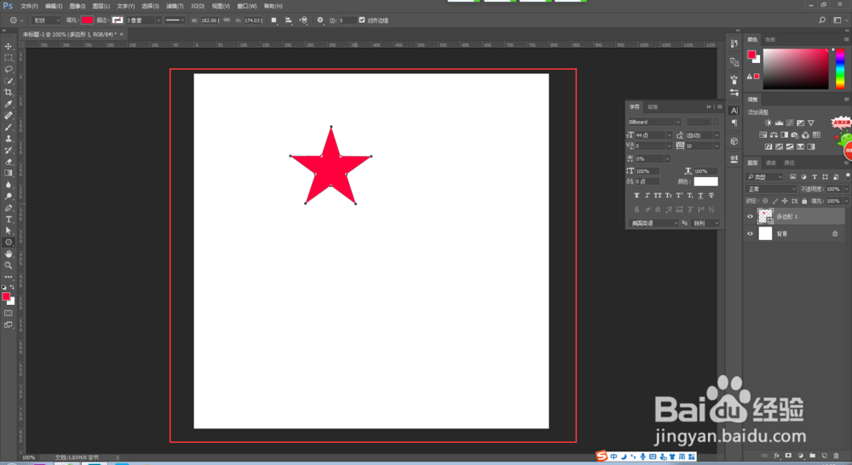Image resolution: width=852 pixels, height=465 pixels.
Task: Select the Rectangular Marquee tool
Action: point(9,58)
